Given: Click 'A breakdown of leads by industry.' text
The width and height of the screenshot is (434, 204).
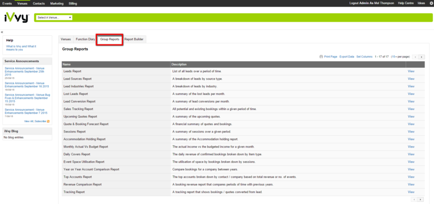Looking at the screenshot, I should (x=195, y=86).
